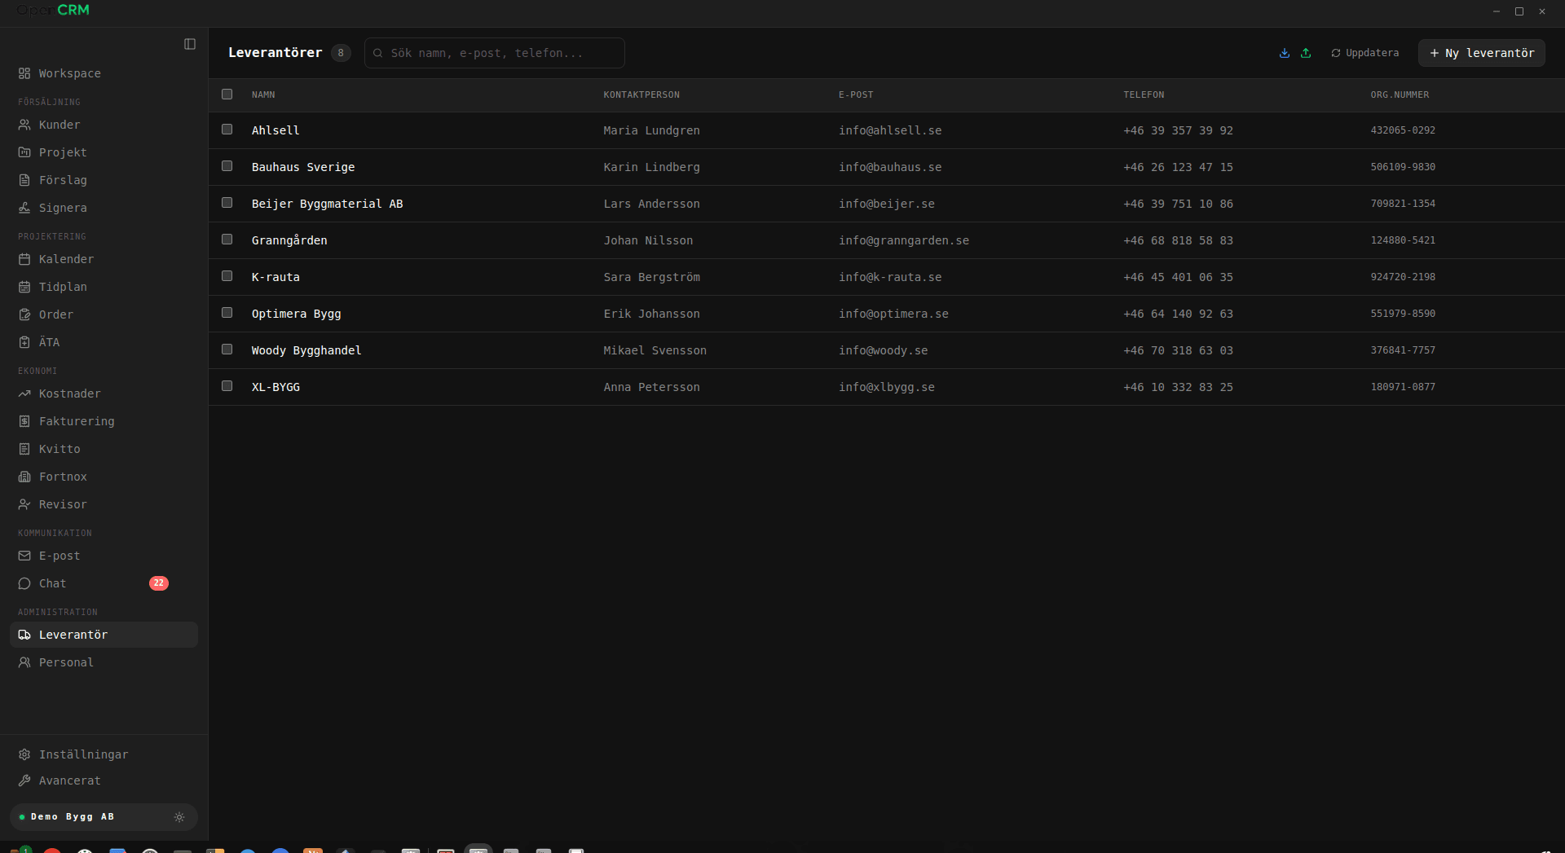Click the ÄTA clipboard icon in sidebar
Viewport: 1565px width, 853px height.
click(24, 342)
